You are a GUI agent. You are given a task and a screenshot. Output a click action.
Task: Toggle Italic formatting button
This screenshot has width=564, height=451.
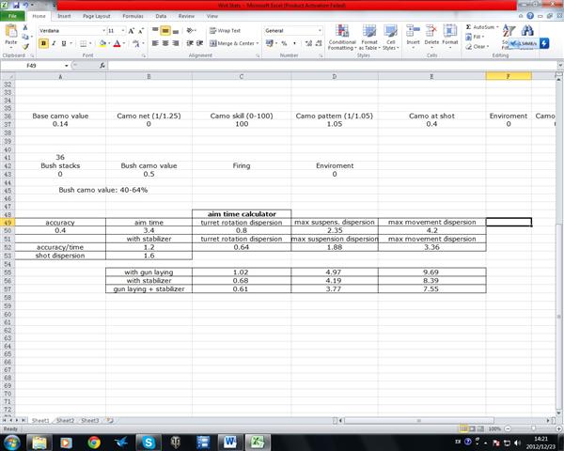(54, 43)
